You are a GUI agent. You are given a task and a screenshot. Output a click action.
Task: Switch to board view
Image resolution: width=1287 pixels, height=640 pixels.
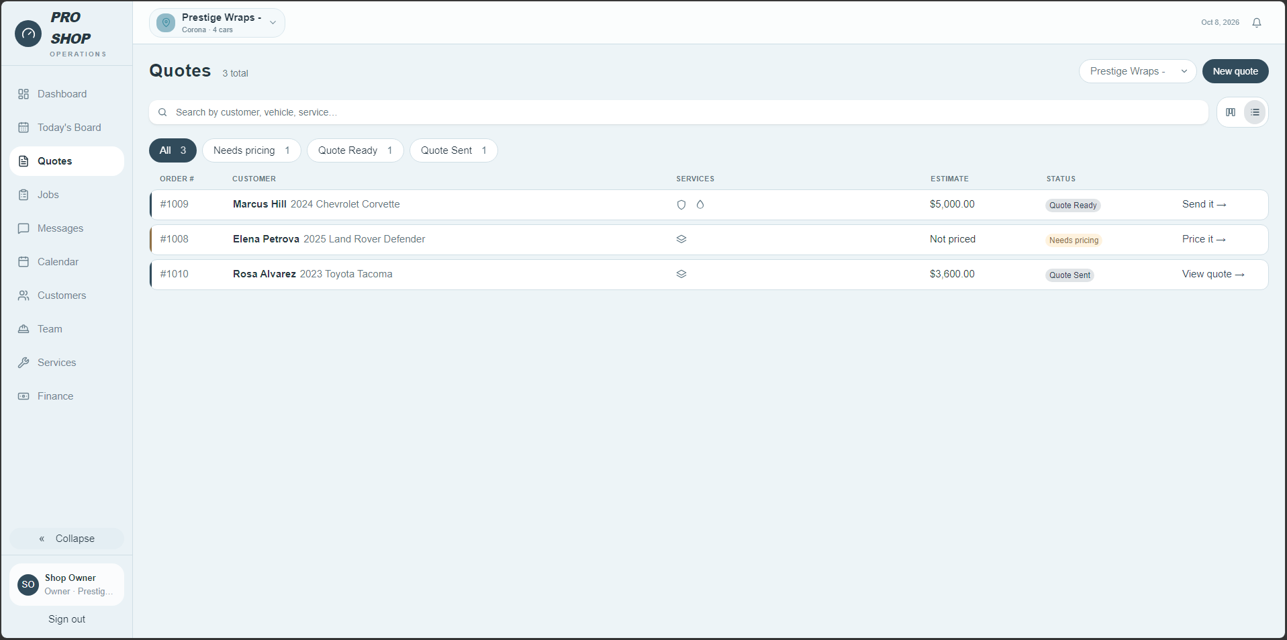[1231, 112]
